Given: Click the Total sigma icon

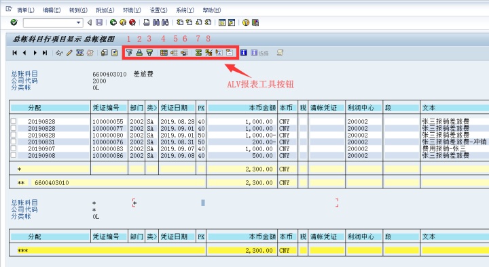Looking at the screenshot, I should [x=198, y=53].
